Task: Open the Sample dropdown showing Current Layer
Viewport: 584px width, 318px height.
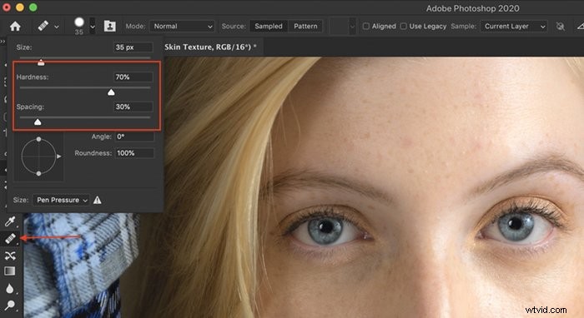Action: 514,27
